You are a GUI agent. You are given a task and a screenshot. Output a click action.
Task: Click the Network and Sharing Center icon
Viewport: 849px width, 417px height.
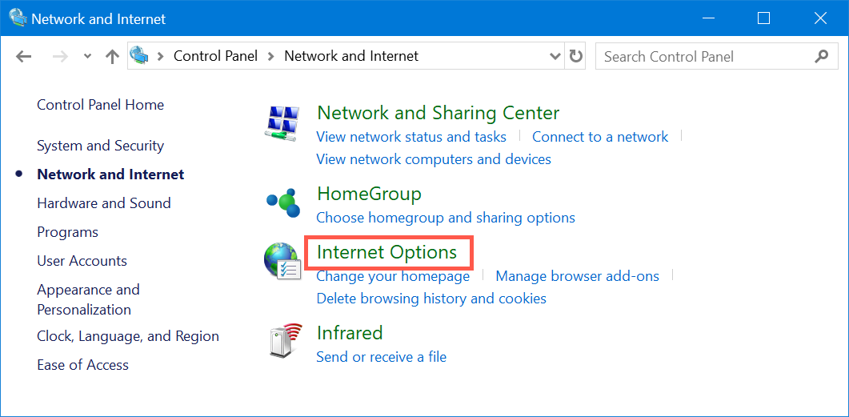282,122
